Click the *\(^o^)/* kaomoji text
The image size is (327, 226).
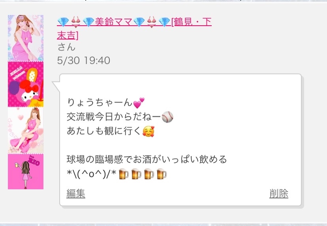92,174
